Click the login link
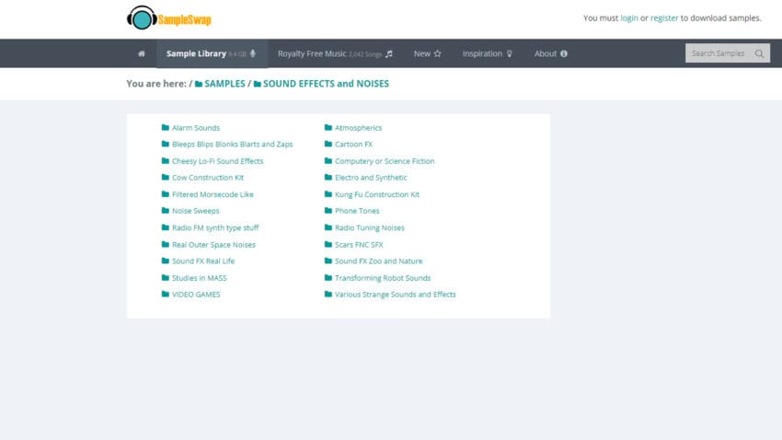 [x=629, y=17]
